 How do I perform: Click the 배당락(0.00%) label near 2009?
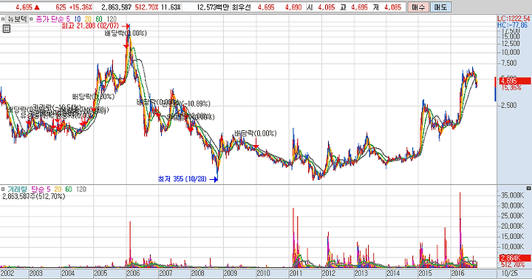coord(255,133)
